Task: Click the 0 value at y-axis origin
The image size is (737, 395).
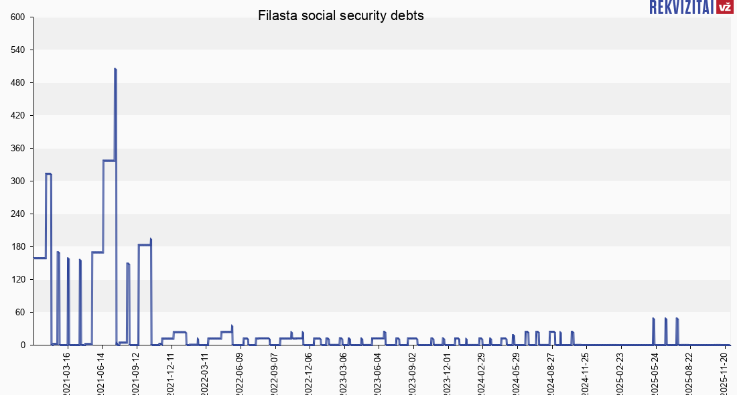Action: (23, 345)
